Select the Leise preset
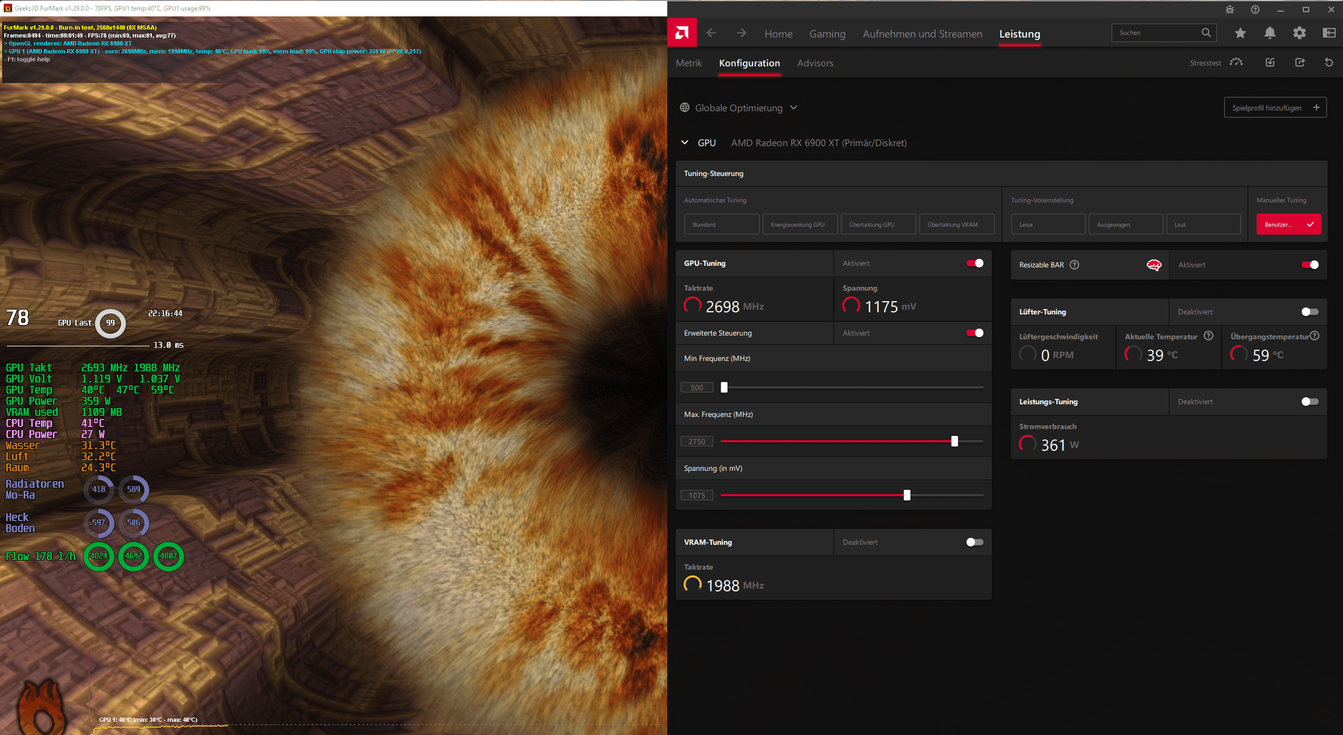This screenshot has width=1343, height=735. (x=1048, y=224)
